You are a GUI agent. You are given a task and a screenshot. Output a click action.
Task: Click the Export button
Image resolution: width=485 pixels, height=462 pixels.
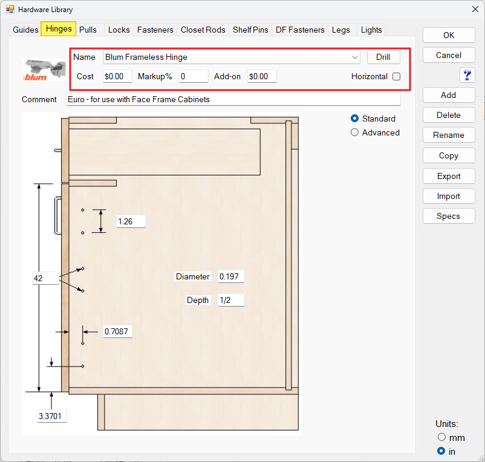[449, 176]
